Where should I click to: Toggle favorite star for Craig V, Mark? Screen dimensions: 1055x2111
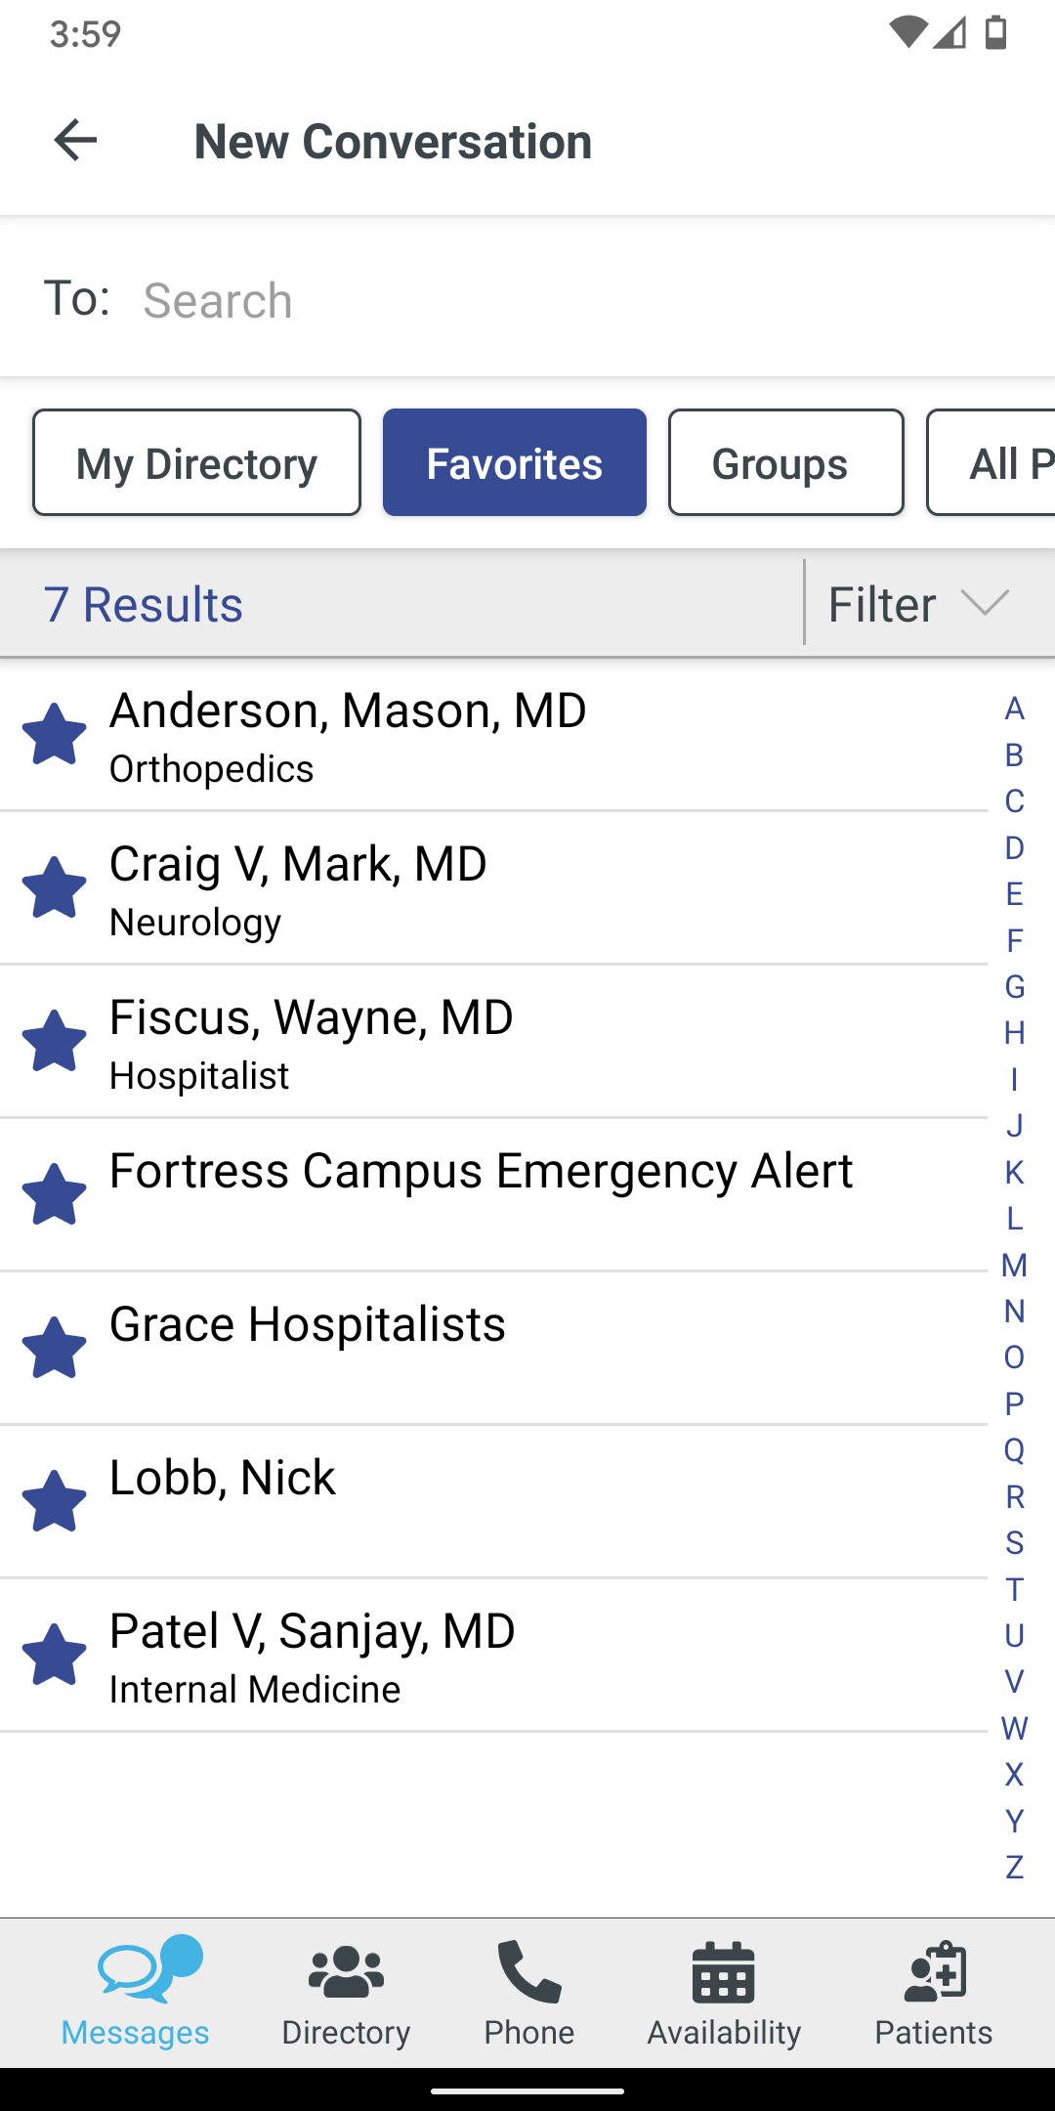tap(55, 887)
